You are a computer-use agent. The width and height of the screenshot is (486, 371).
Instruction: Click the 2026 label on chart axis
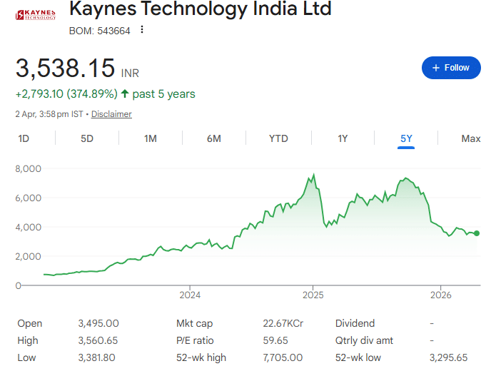[441, 295]
